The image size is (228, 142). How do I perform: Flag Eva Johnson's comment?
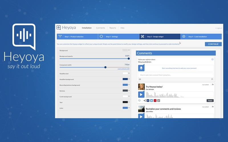coord(213,85)
